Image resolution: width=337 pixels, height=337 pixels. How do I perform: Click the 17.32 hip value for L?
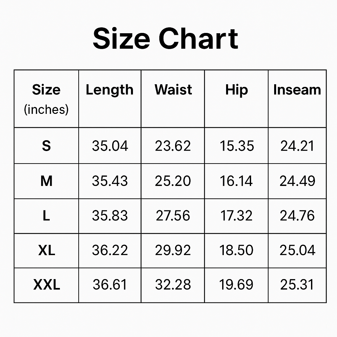(x=236, y=216)
